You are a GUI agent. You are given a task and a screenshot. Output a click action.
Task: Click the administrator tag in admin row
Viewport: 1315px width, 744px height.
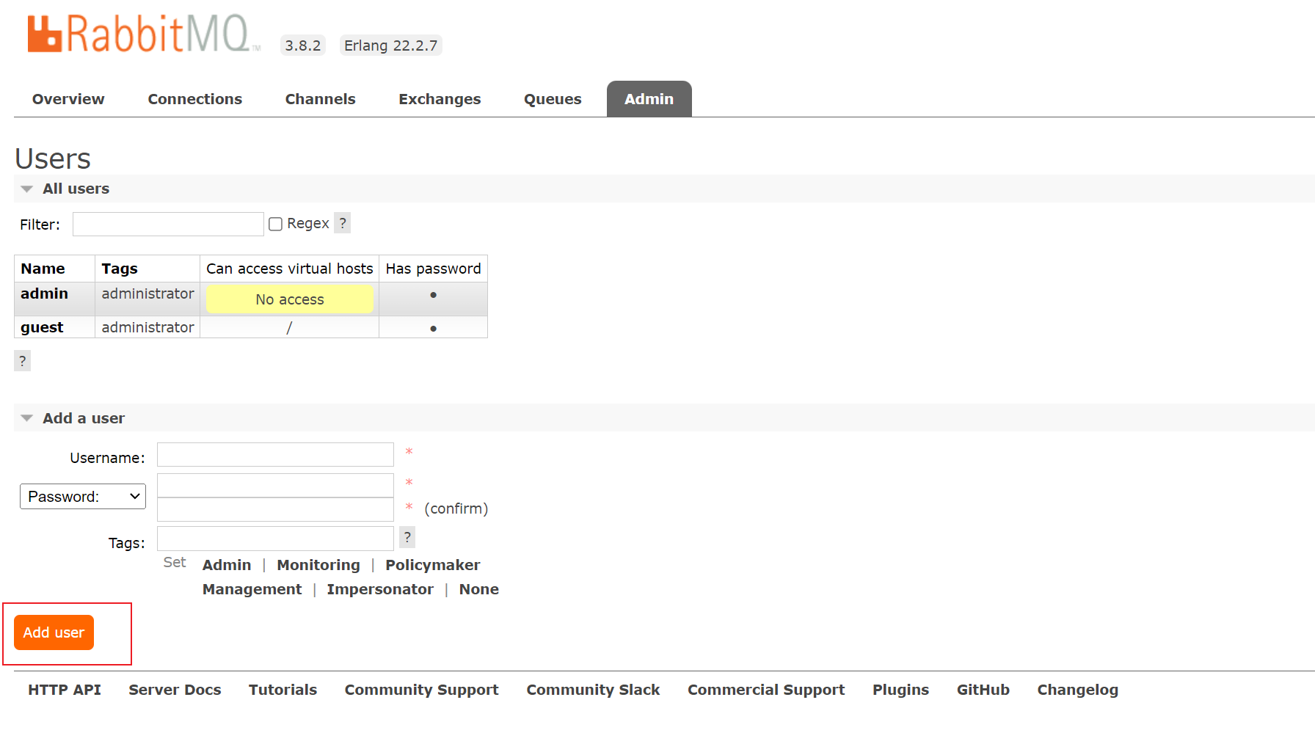coord(147,293)
